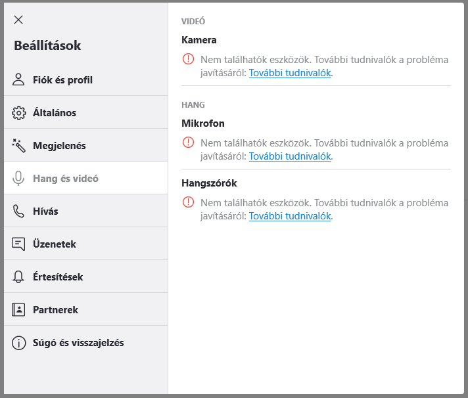The image size is (468, 398).
Task: Switch to the Értesítések tab label
Action: (58, 276)
